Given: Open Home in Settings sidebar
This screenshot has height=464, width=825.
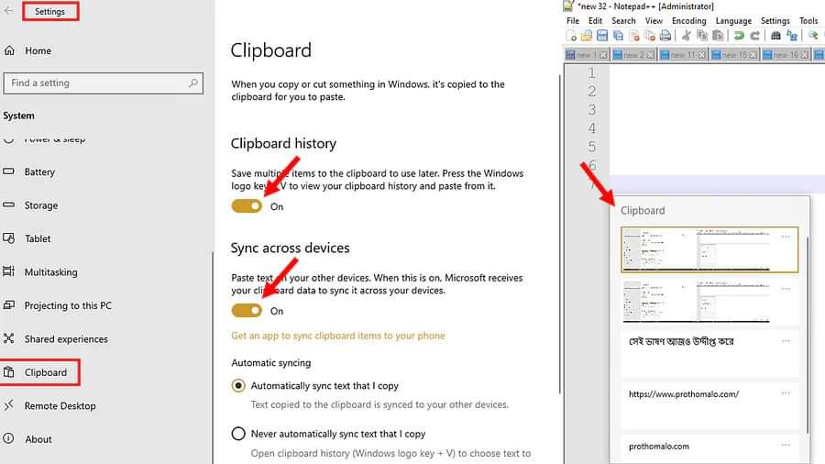Looking at the screenshot, I should [x=38, y=50].
